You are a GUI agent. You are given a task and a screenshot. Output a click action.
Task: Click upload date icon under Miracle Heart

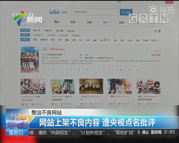32,104
